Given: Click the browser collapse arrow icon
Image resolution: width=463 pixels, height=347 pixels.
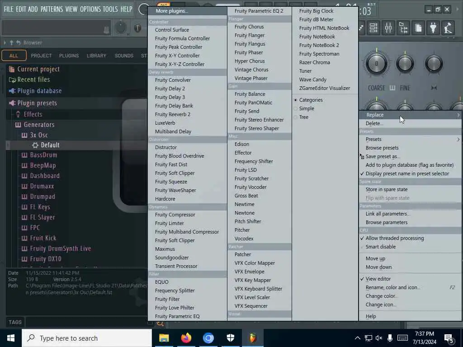Looking at the screenshot, I should (5, 43).
